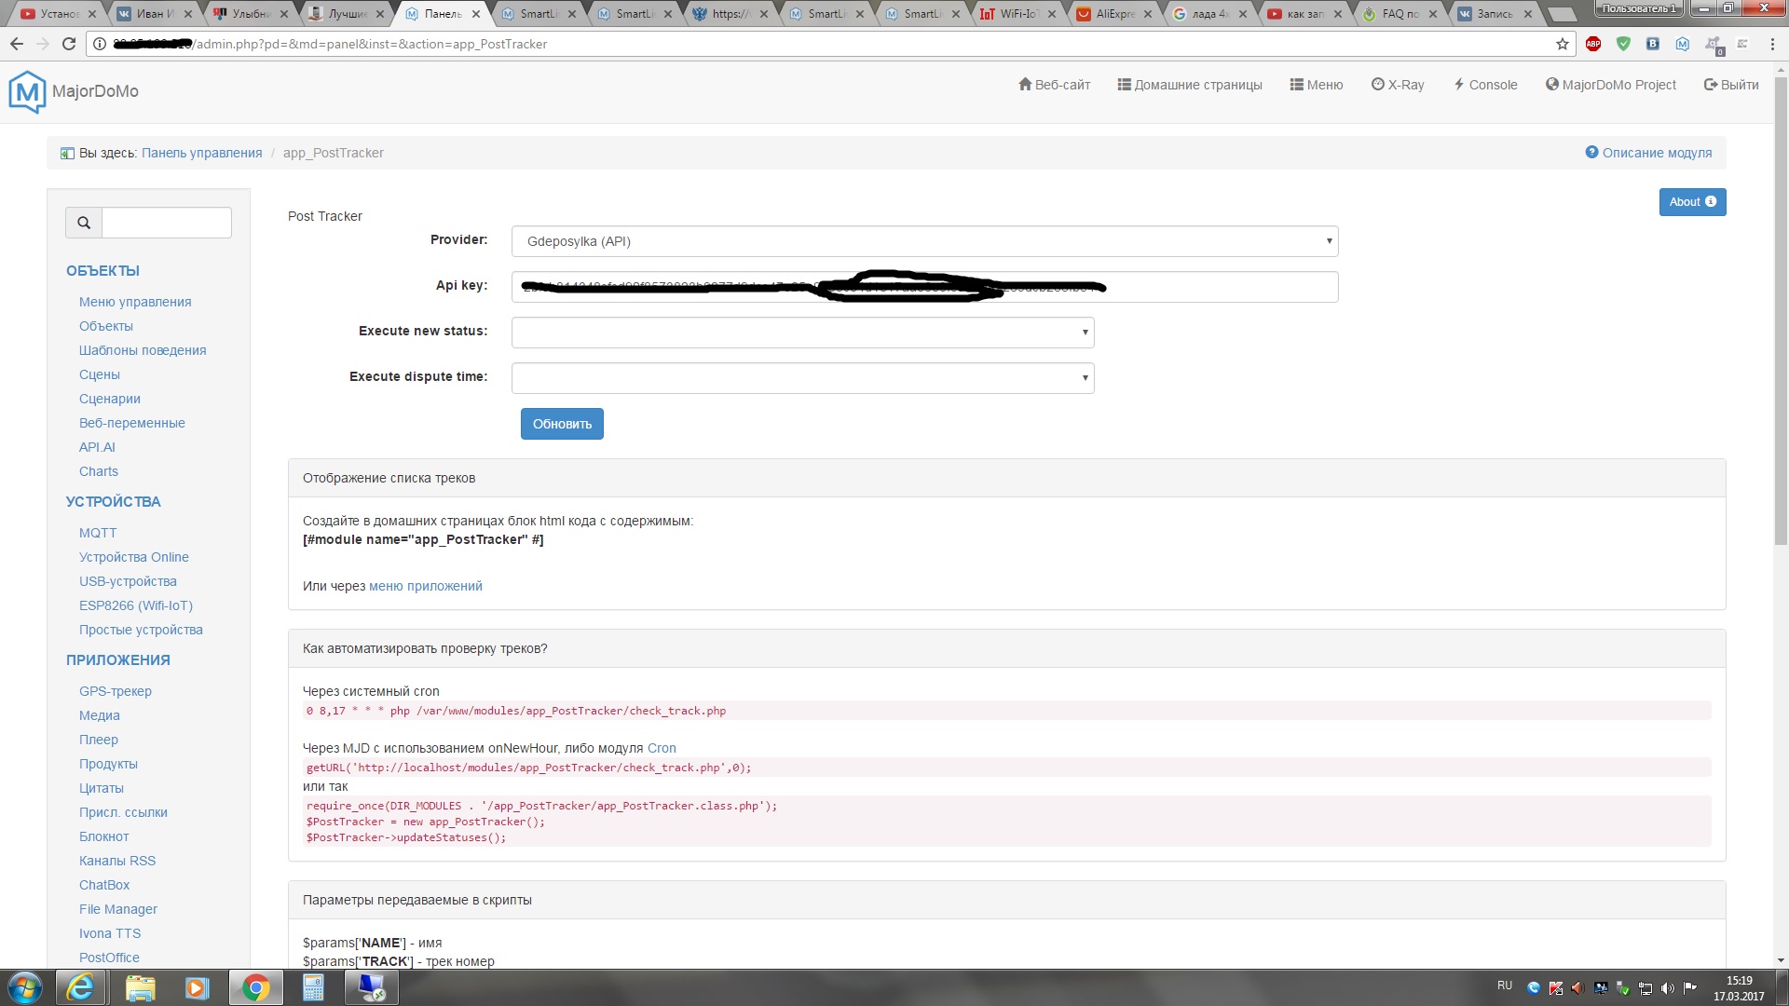
Task: Open X-Ray in top navigation
Action: point(1398,85)
